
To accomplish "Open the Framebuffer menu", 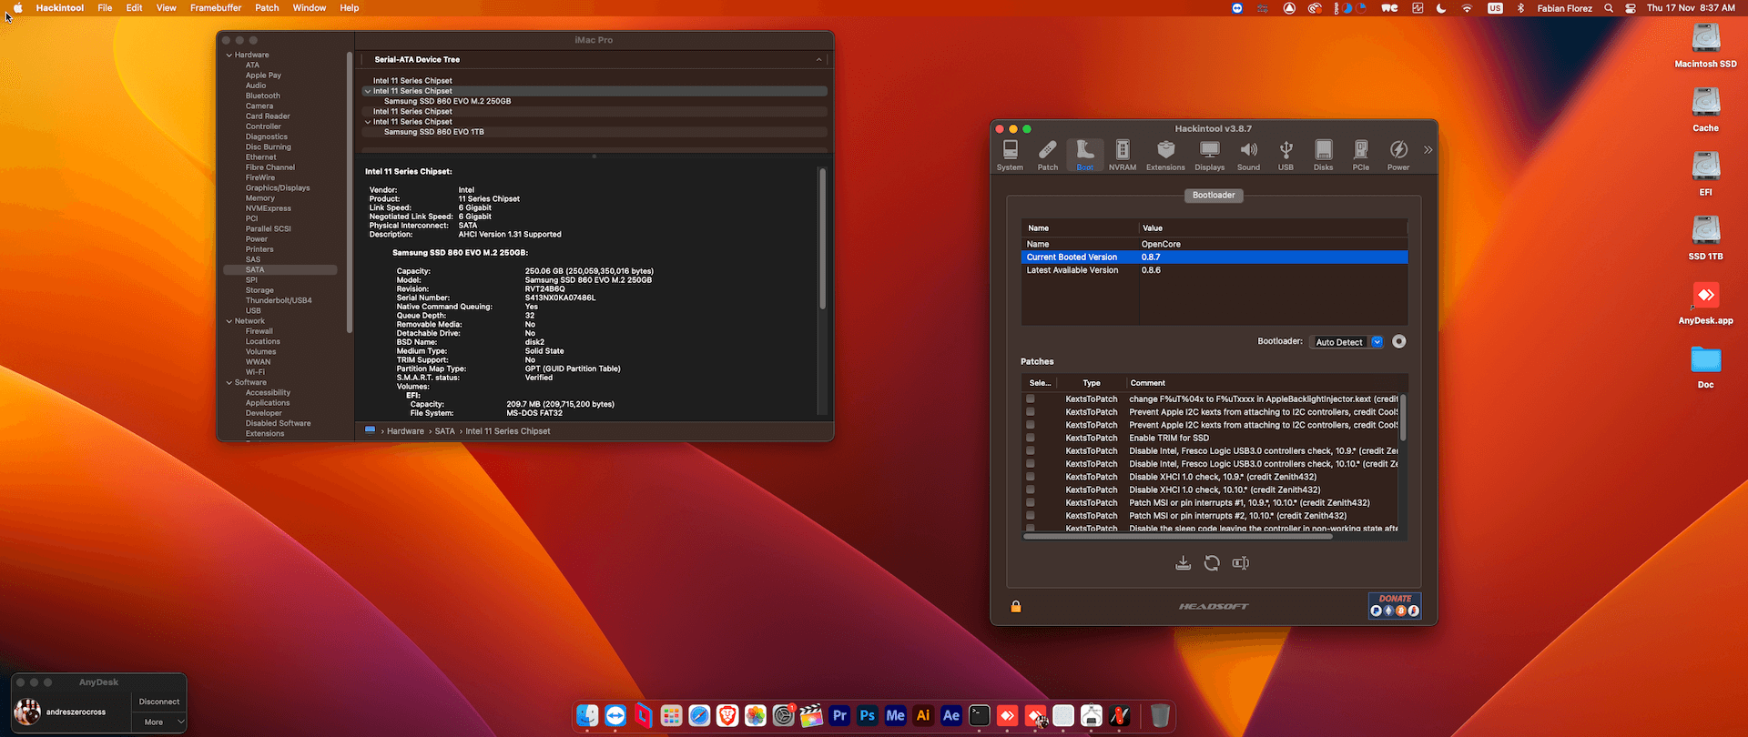I will [216, 8].
